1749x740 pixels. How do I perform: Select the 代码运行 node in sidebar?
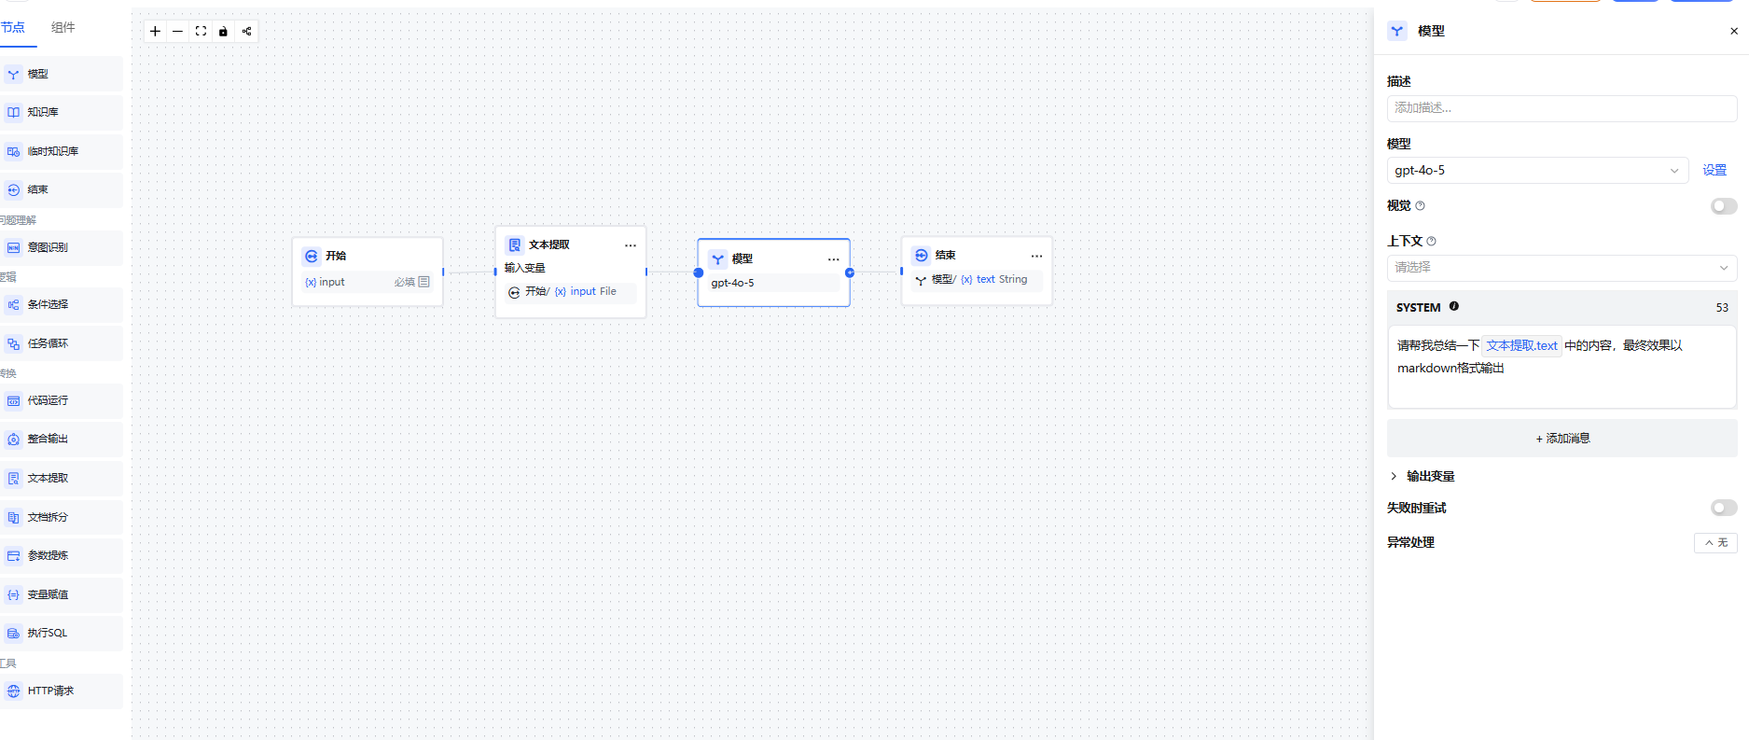tap(62, 400)
